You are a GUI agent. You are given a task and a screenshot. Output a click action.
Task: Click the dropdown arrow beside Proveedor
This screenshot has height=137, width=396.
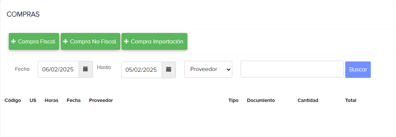point(228,69)
